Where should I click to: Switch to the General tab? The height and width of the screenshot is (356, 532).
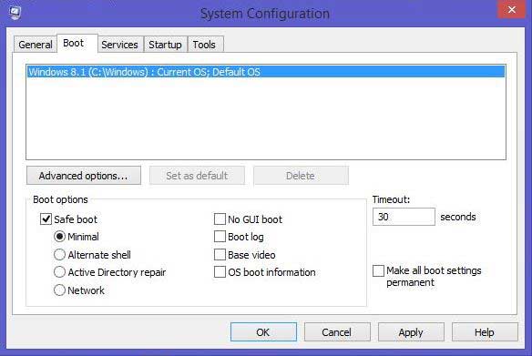coord(35,45)
